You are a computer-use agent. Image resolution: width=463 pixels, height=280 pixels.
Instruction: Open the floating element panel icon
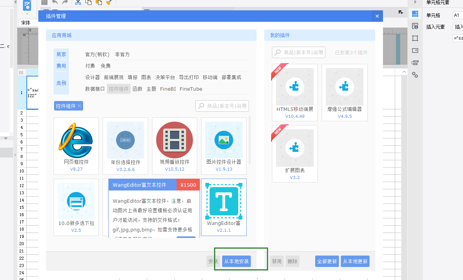tap(415, 38)
